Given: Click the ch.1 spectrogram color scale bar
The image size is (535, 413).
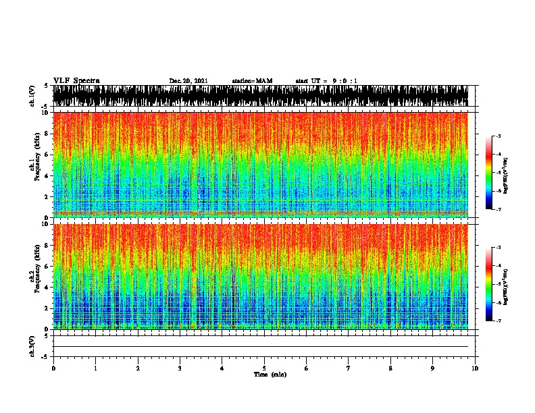Looking at the screenshot, I should pos(488,173).
